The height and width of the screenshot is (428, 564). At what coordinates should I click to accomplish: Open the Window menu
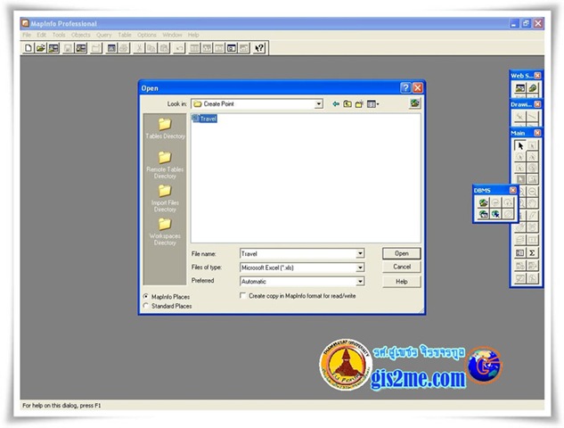(172, 35)
